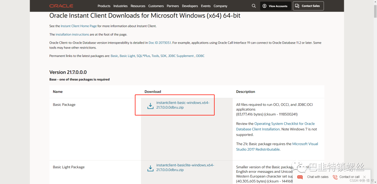Open the search magnifier icon
377x184 pixels.
(253, 6)
